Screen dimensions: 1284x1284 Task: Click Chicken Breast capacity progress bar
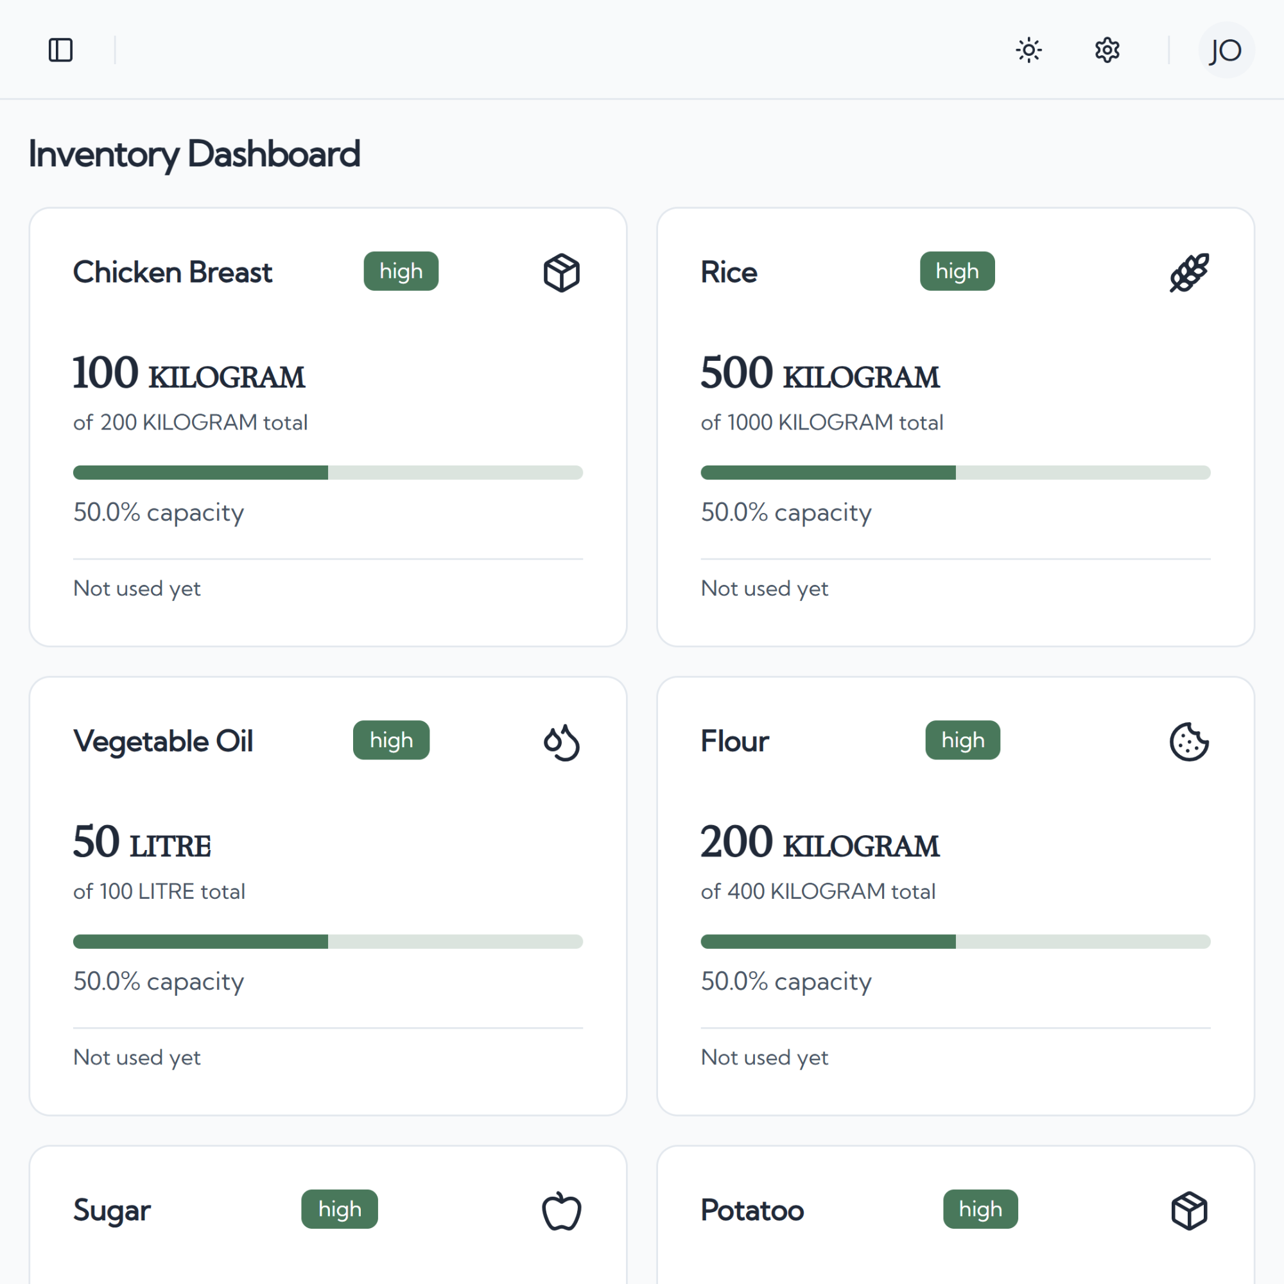pos(327,473)
